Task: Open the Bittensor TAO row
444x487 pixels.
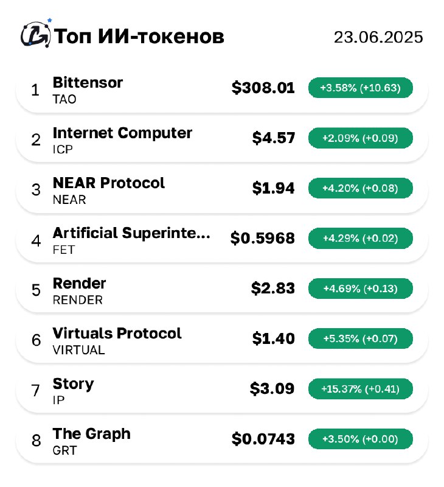Action: tap(222, 89)
